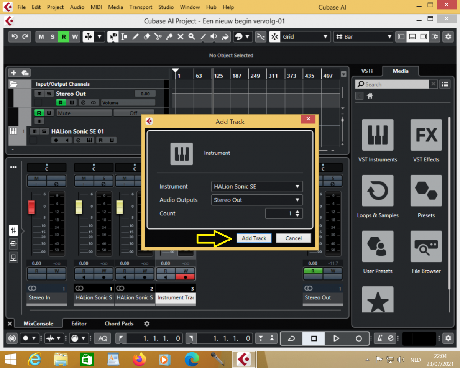This screenshot has width=460, height=368.
Task: Toggle the metronome click in transport
Action: coord(379,338)
